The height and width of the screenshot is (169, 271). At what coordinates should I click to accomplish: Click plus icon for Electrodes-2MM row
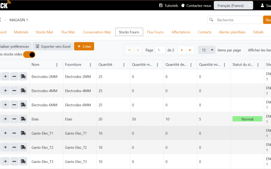[x=5, y=76]
